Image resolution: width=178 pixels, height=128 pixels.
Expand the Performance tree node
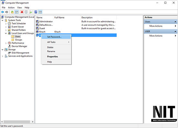[6, 43]
